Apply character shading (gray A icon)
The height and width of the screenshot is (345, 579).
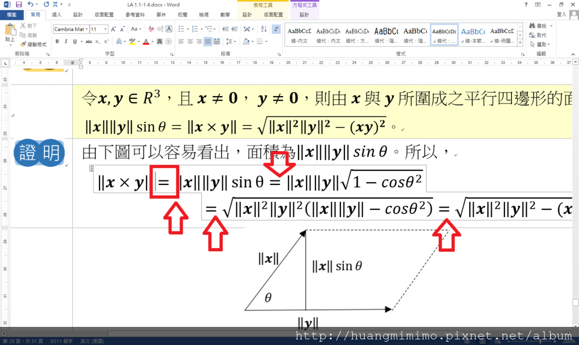coord(159,41)
